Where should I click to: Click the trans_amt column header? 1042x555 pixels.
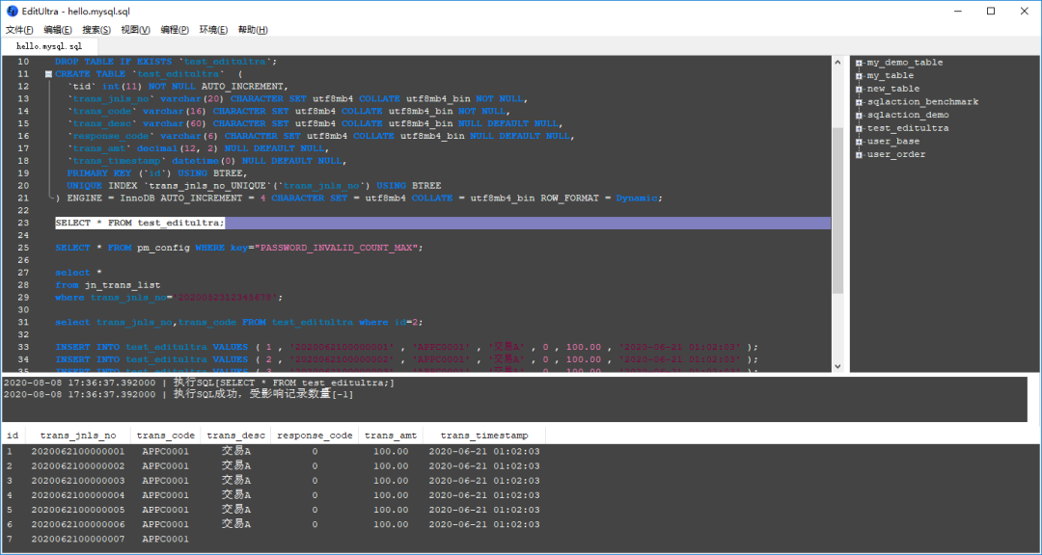(391, 436)
